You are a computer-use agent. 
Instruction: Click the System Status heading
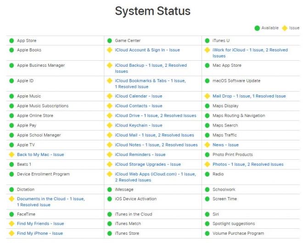click(153, 11)
